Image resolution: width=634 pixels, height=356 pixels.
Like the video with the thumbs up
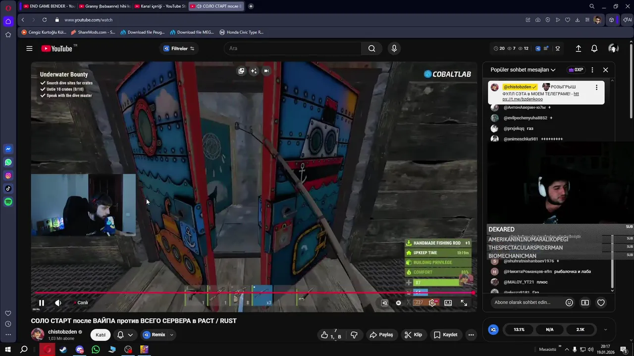(325, 335)
